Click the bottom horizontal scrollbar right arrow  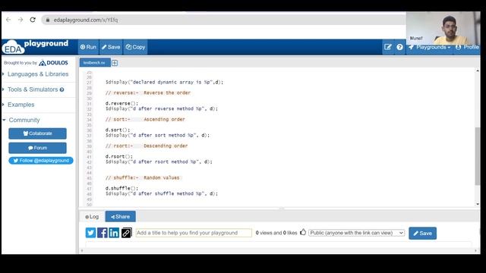pos(476,251)
